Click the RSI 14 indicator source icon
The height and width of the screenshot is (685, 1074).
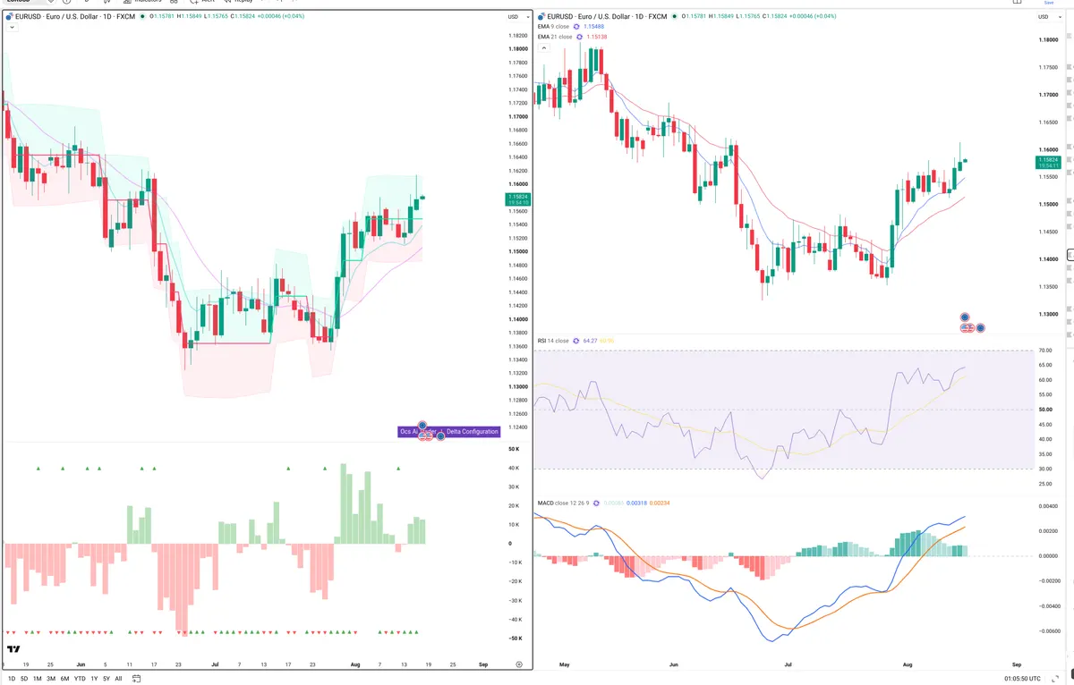coord(576,341)
